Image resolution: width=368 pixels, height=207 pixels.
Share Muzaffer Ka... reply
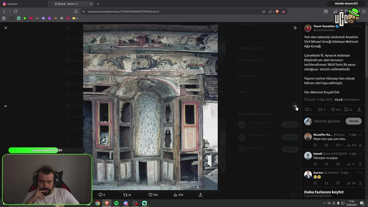(x=360, y=145)
